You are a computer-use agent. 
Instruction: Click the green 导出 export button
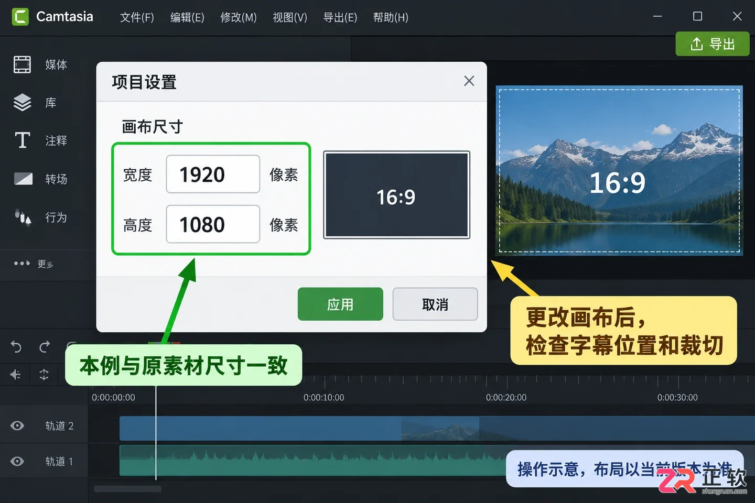(x=713, y=44)
